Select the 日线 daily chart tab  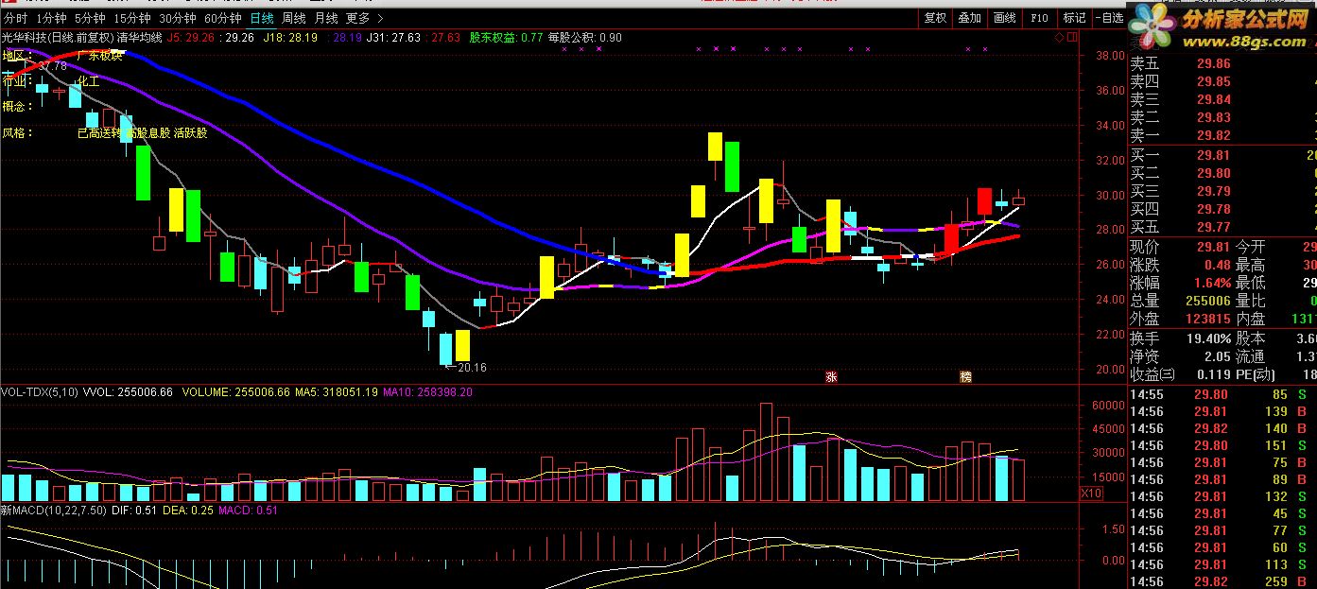(262, 18)
